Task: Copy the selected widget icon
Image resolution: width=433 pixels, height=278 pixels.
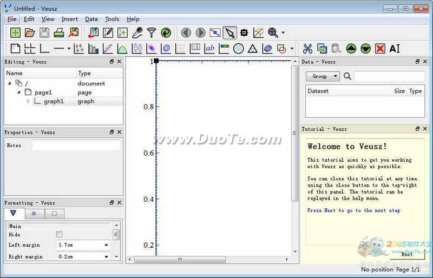Action: coord(322,49)
